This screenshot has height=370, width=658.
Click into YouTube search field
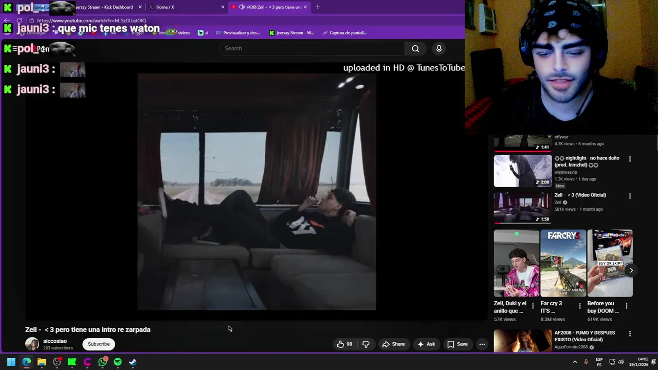(313, 48)
